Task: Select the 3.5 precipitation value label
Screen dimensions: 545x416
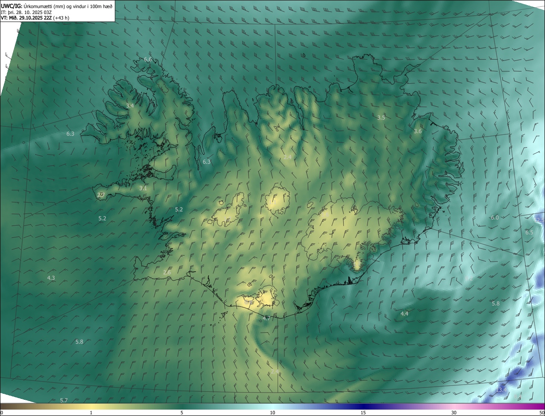Action: pyautogui.click(x=381, y=117)
